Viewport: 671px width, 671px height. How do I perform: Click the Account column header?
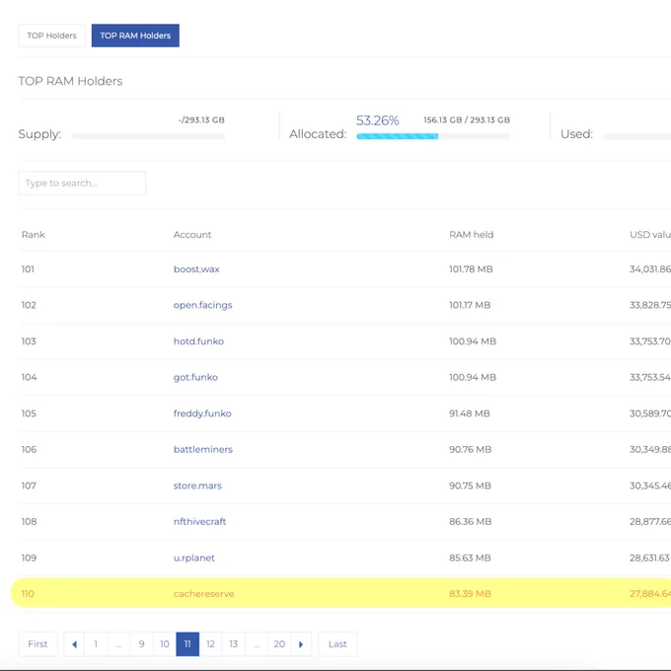(x=192, y=235)
